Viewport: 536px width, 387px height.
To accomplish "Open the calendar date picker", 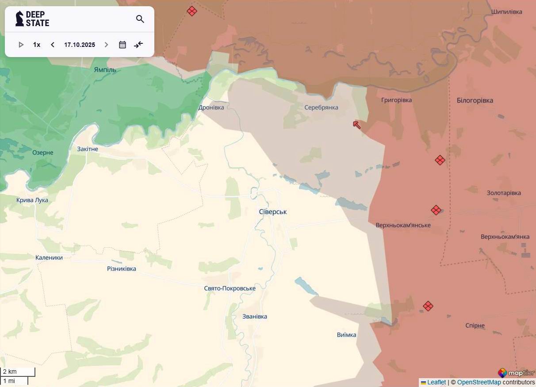I will coord(123,45).
